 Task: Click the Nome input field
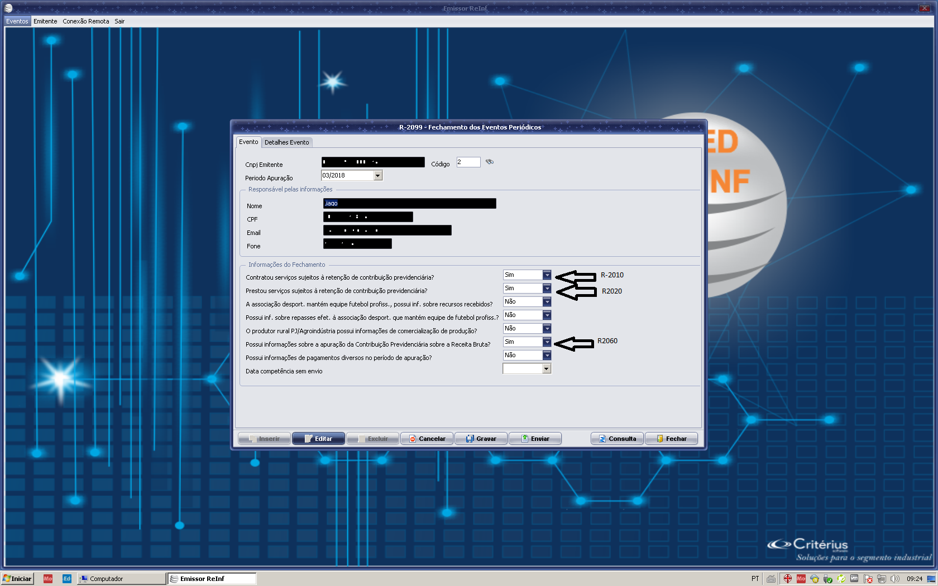[x=409, y=203]
